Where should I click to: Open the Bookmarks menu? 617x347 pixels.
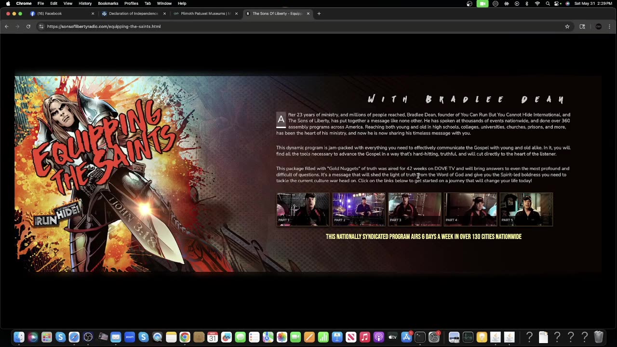click(x=108, y=3)
